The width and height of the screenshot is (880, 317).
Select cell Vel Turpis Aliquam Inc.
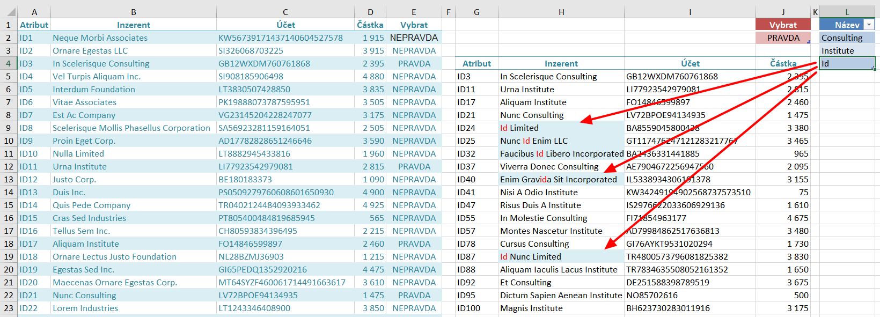pos(134,76)
